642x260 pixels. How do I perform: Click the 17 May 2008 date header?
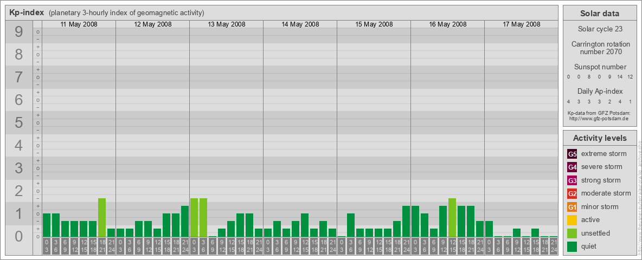[521, 24]
